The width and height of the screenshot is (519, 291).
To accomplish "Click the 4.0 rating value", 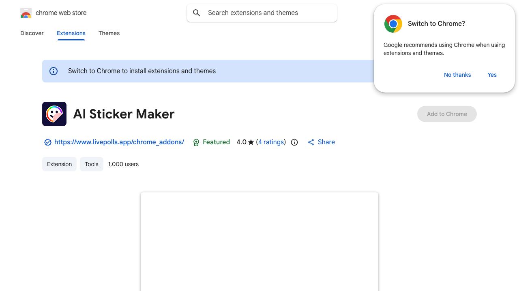I will [x=241, y=142].
